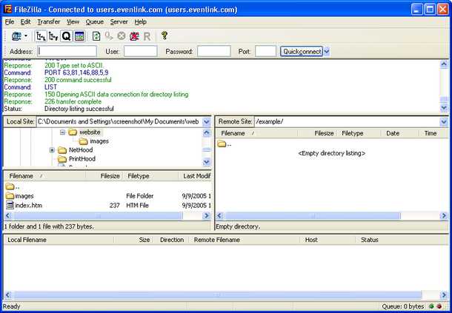Sort local list by Filename column
The image size is (452, 313).
click(45, 176)
